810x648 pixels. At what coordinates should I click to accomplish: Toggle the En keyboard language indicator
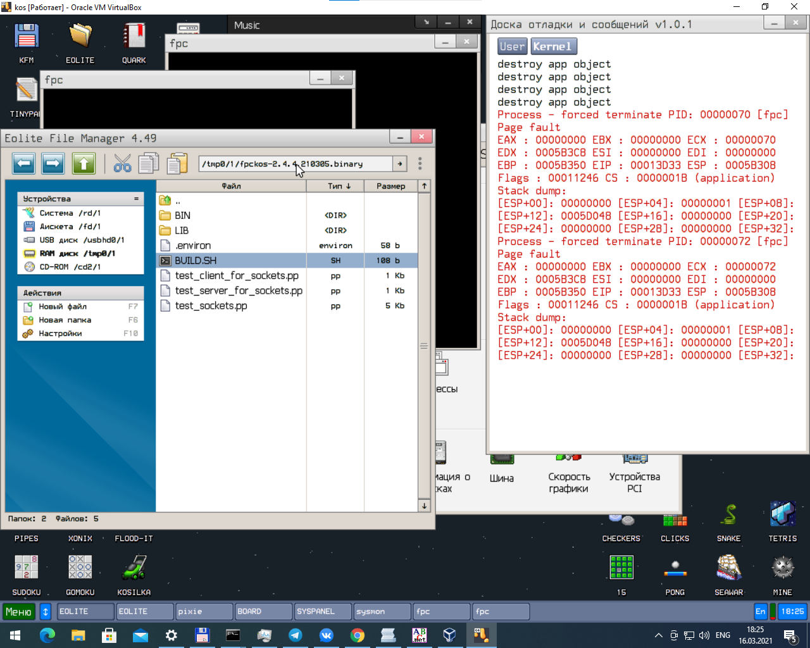(760, 611)
